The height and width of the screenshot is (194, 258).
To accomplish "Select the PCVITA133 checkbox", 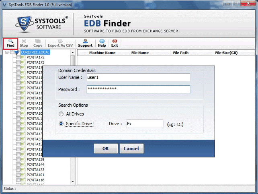I will click(x=18, y=169).
